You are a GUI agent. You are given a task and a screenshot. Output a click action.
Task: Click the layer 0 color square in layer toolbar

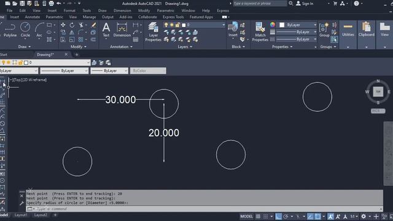tap(26, 63)
